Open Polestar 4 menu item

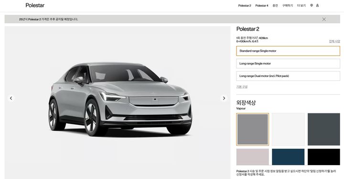[x=261, y=5]
